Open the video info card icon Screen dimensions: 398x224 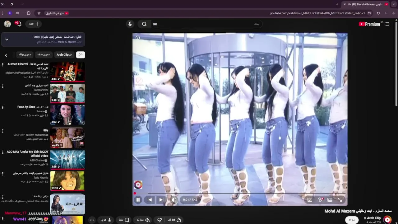(x=137, y=38)
